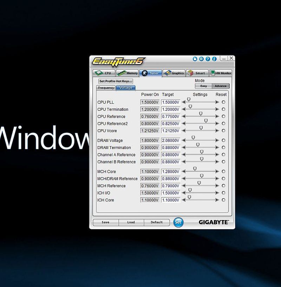The height and width of the screenshot is (287, 281).
Task: Decrease CPU Termination voltage with left arrow
Action: (x=184, y=109)
